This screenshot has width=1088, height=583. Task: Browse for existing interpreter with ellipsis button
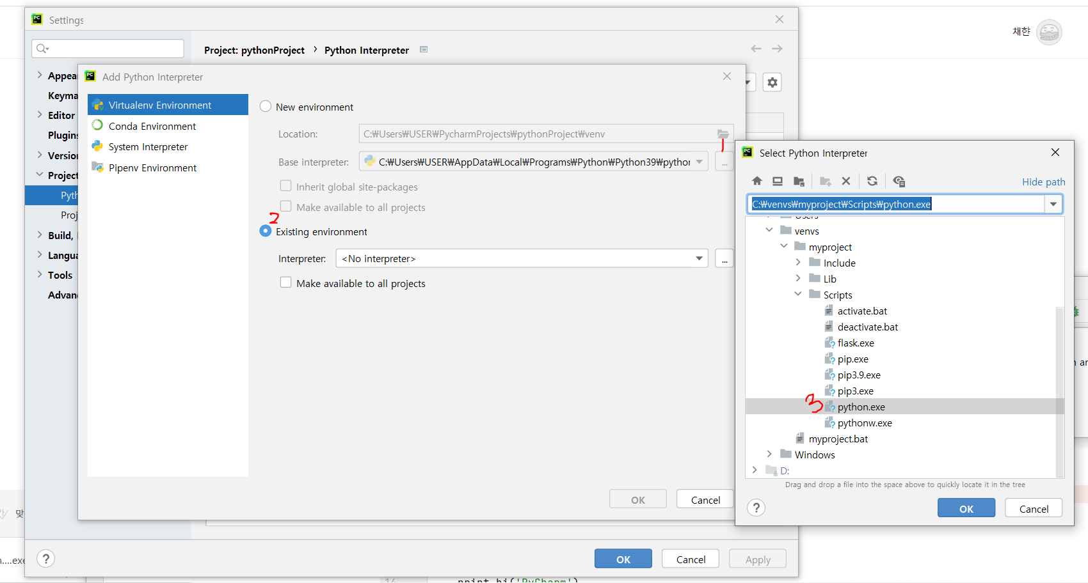click(x=724, y=258)
